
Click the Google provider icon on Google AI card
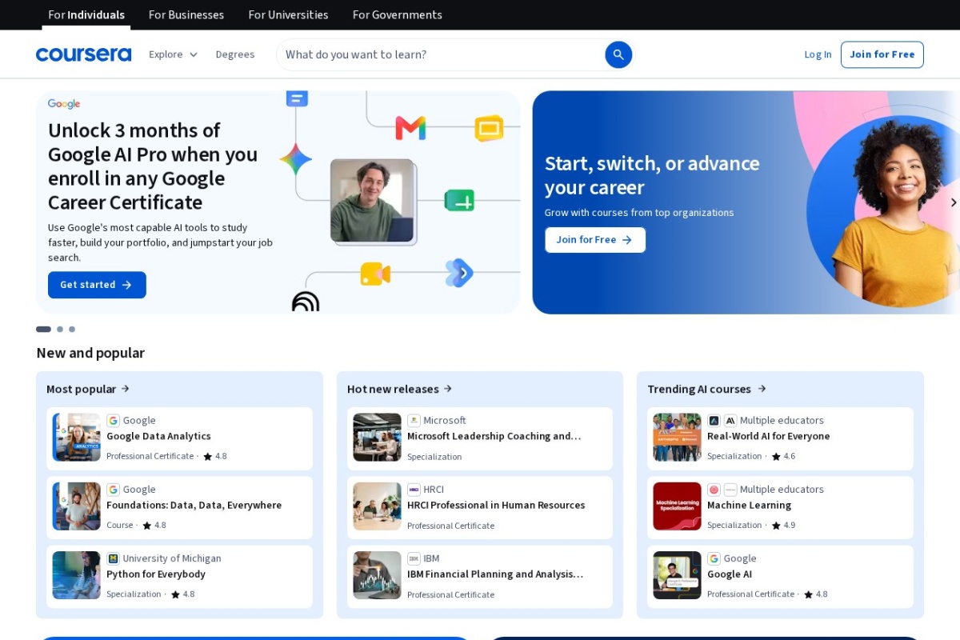714,558
